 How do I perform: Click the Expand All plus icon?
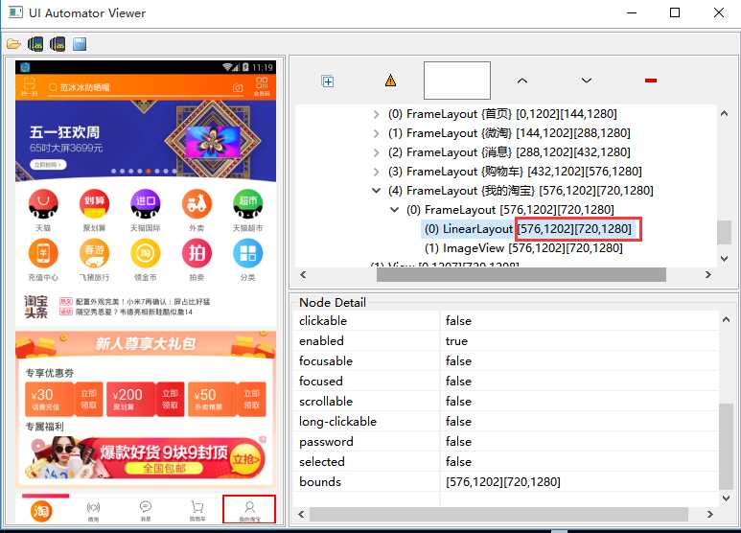[x=328, y=81]
